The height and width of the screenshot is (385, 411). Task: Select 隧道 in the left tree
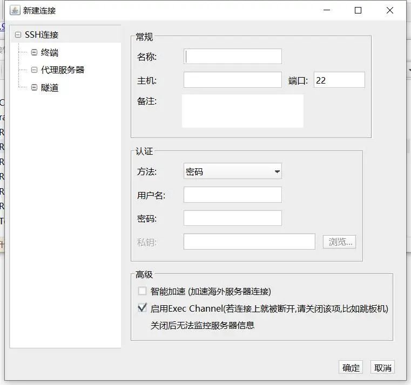[50, 87]
